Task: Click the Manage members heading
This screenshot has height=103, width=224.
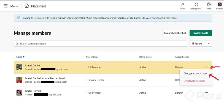Action: tap(32, 33)
